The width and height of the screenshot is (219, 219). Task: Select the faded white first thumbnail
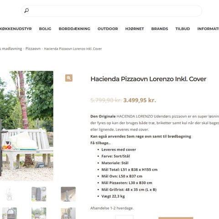[10, 194]
